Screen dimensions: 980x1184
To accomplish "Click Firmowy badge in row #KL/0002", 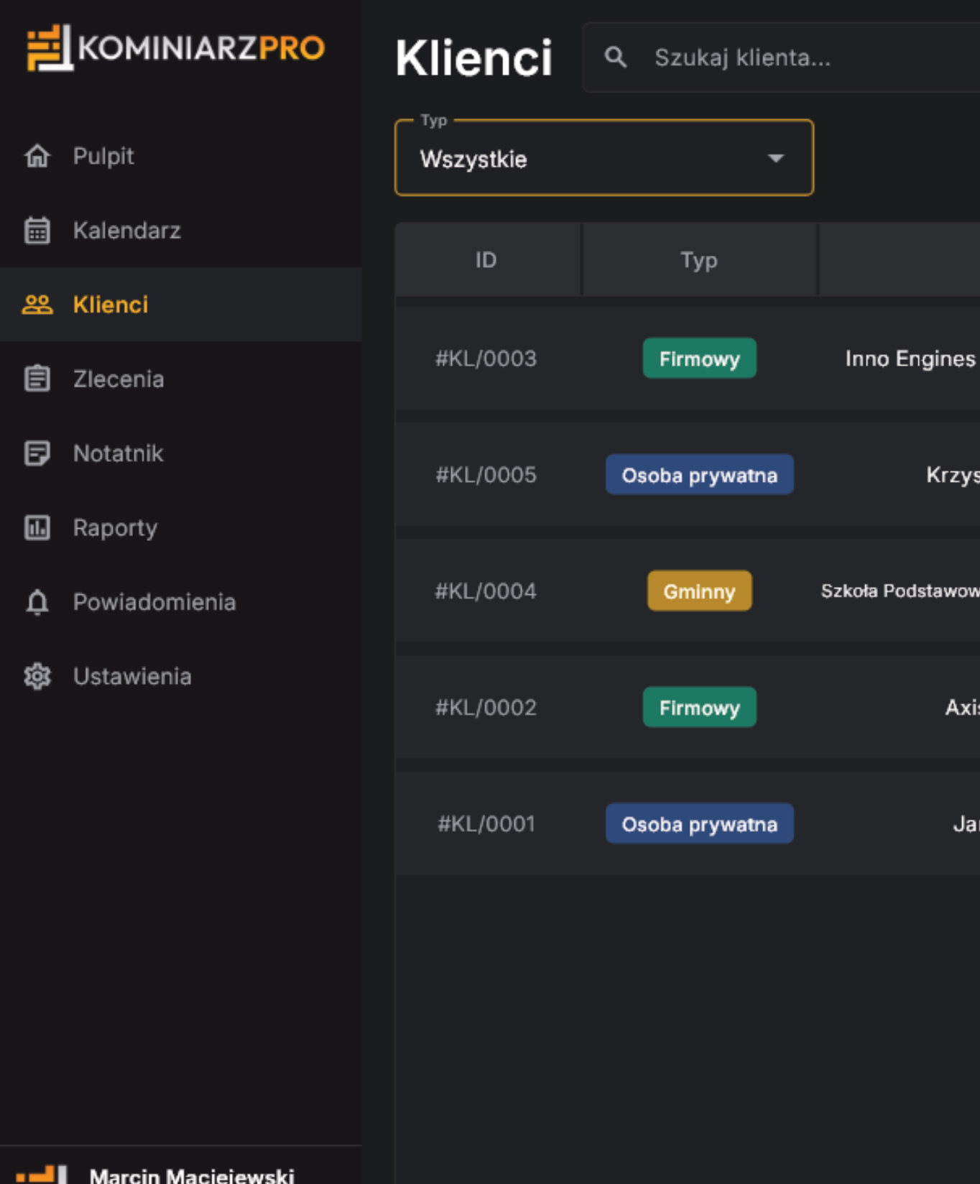I will pos(699,708).
